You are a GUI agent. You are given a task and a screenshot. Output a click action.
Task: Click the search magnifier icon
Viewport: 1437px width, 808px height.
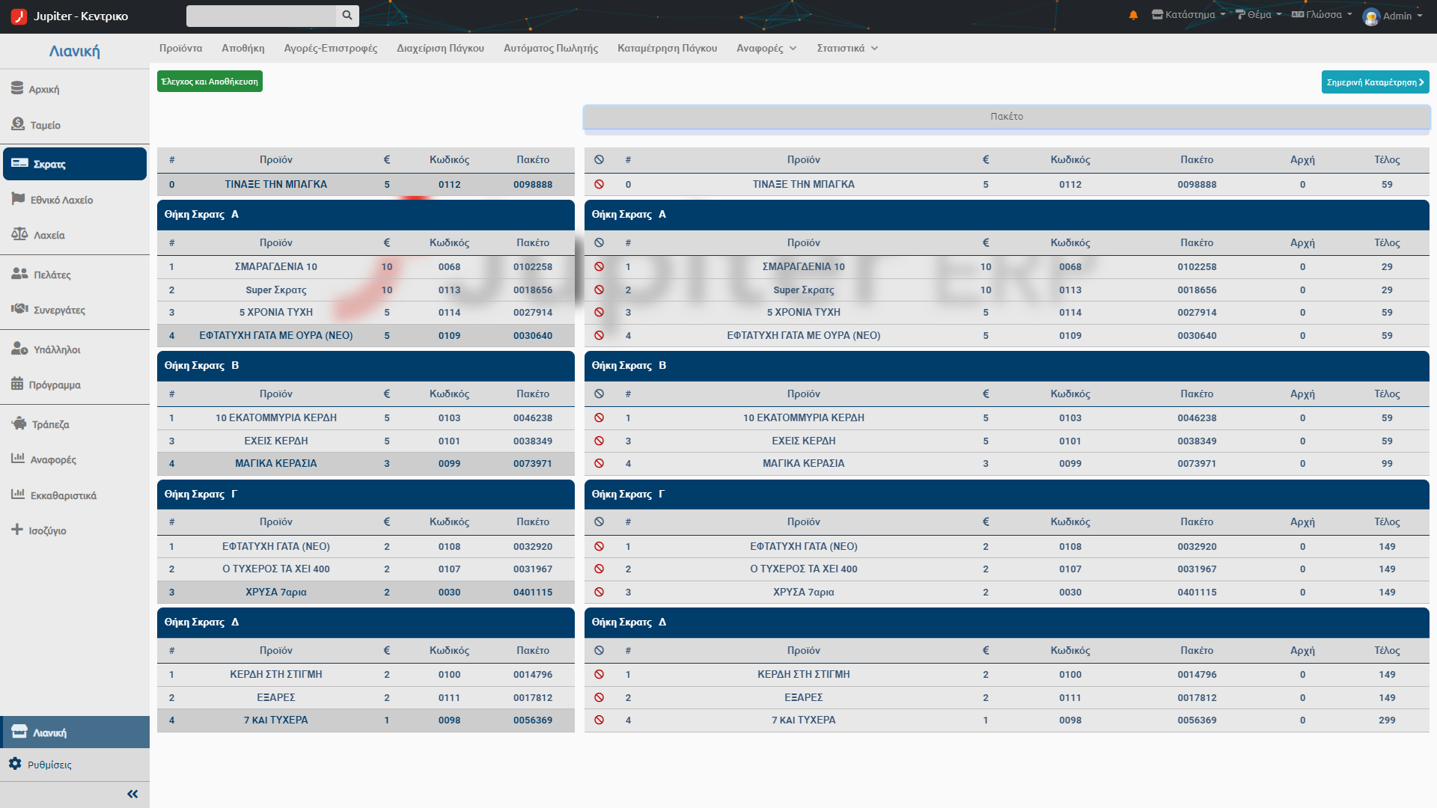point(347,15)
